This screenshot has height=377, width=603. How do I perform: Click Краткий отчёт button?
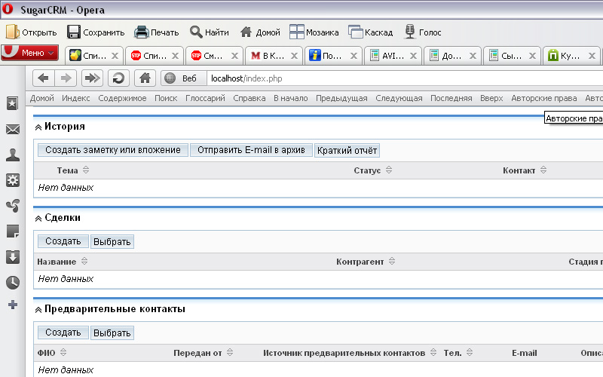point(347,150)
